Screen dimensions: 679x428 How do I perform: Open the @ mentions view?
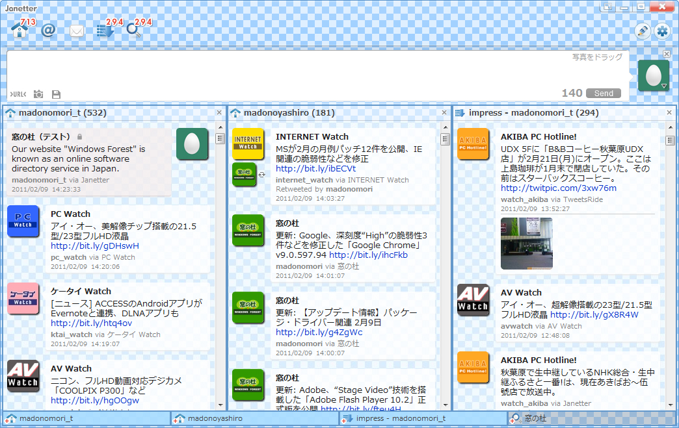(x=48, y=31)
